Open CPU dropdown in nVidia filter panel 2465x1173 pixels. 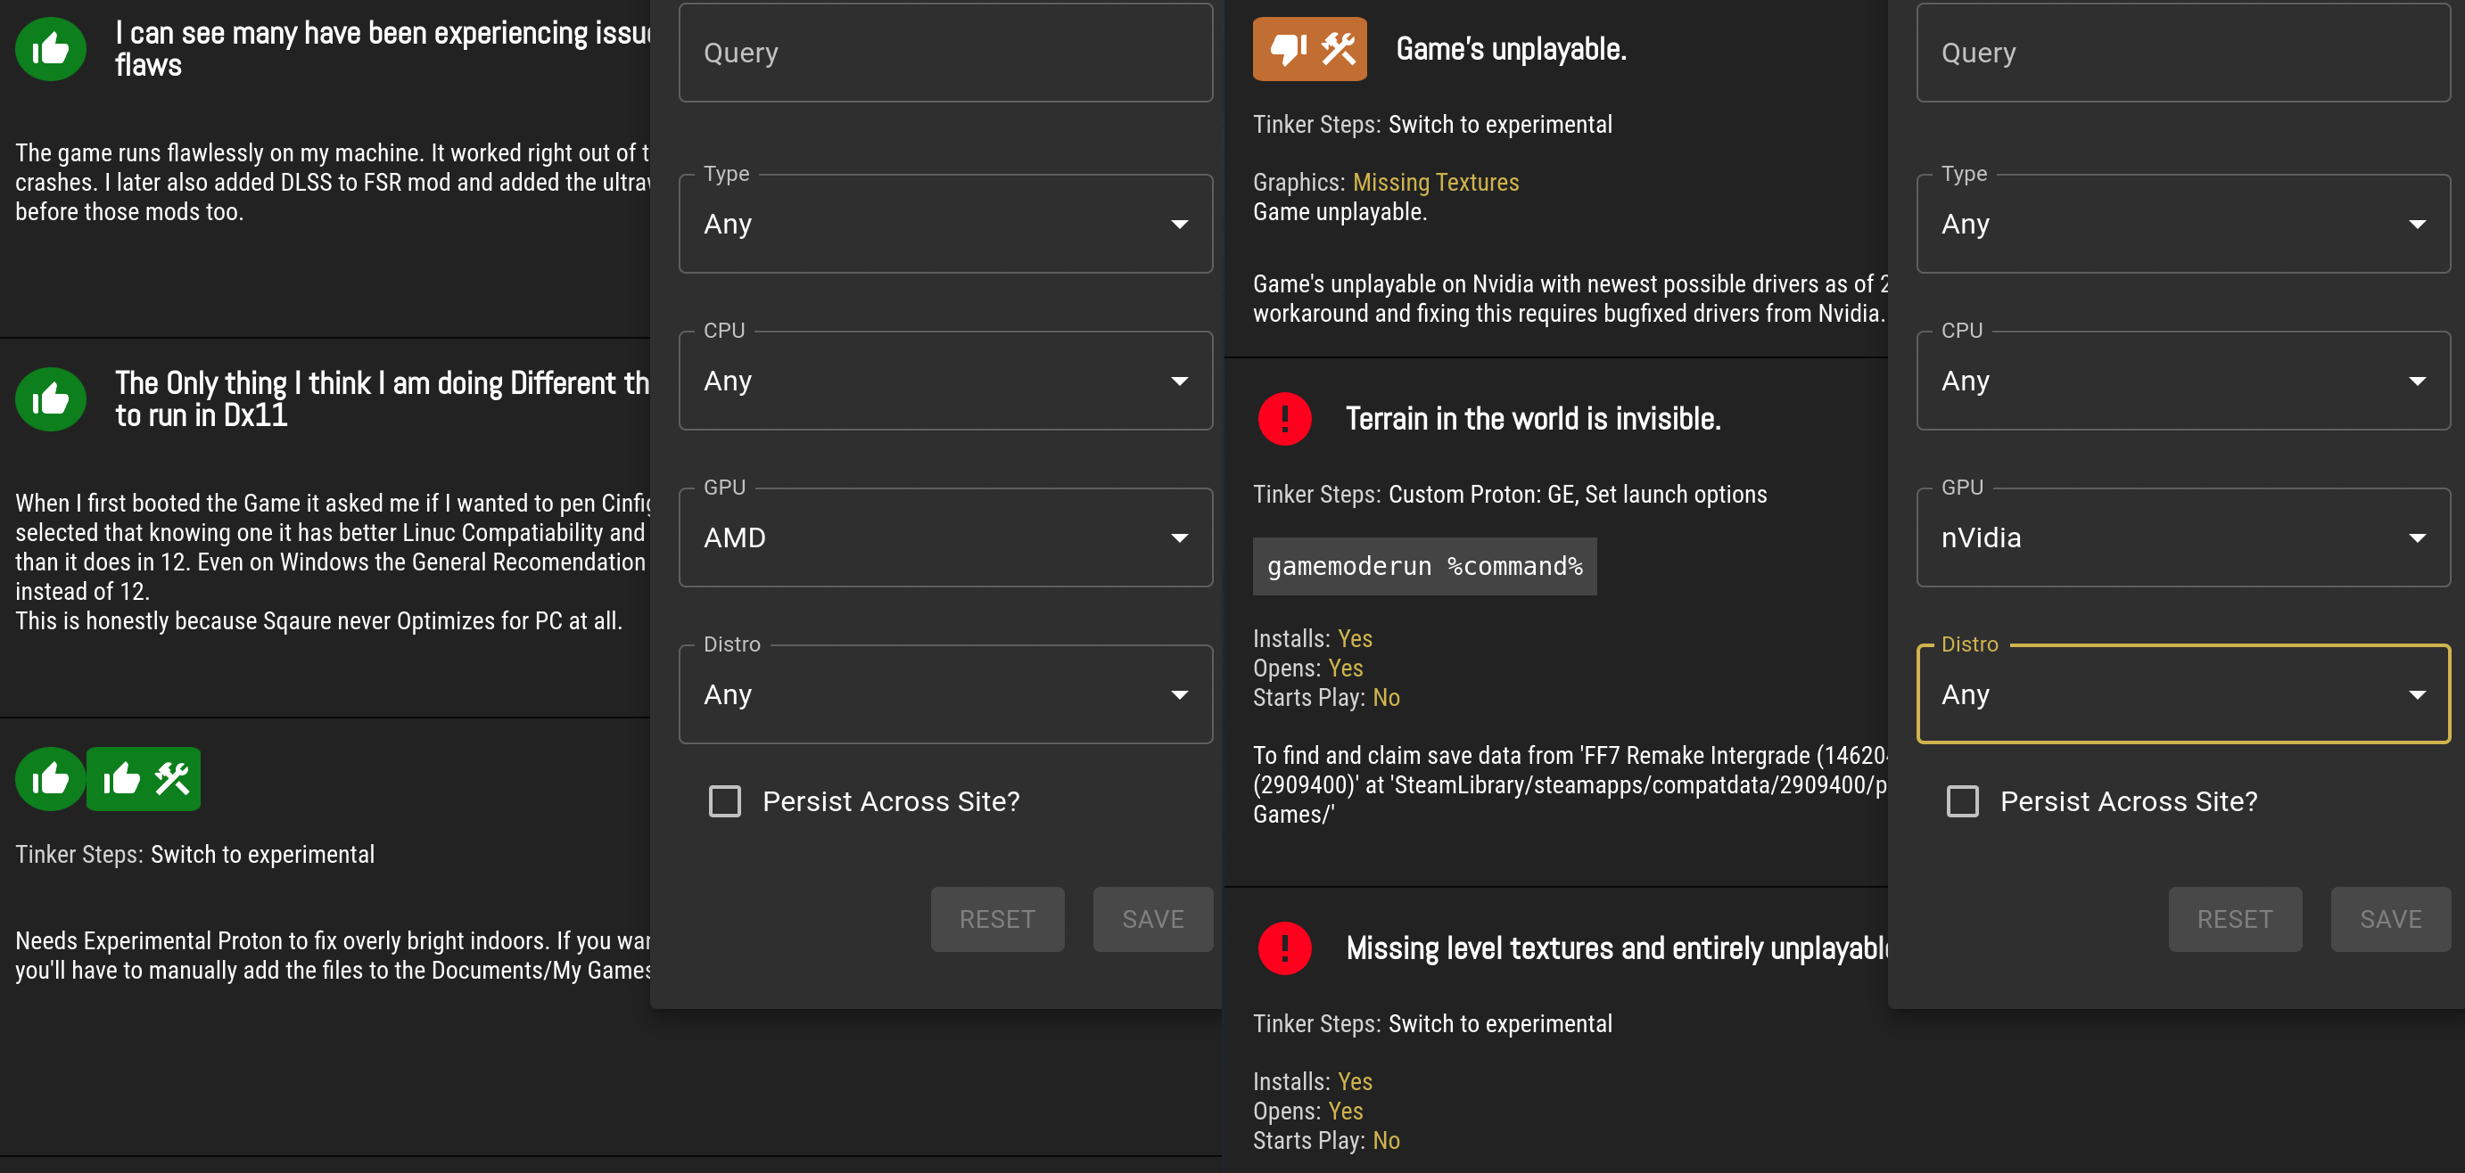[2184, 381]
